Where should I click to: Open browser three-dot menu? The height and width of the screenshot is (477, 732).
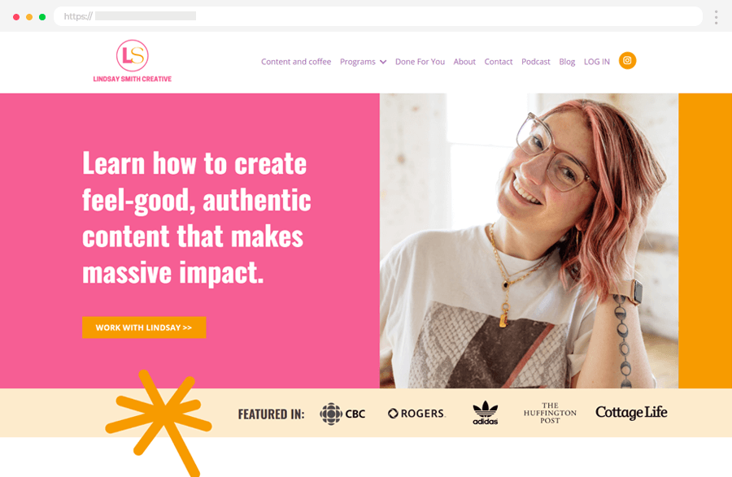[716, 17]
